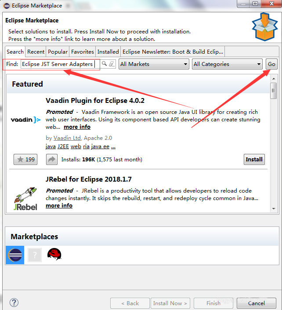Open the All Markets dropdown
The height and width of the screenshot is (310, 282).
(154, 64)
